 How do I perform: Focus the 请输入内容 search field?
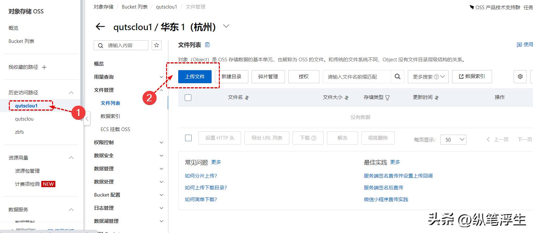tap(121, 45)
